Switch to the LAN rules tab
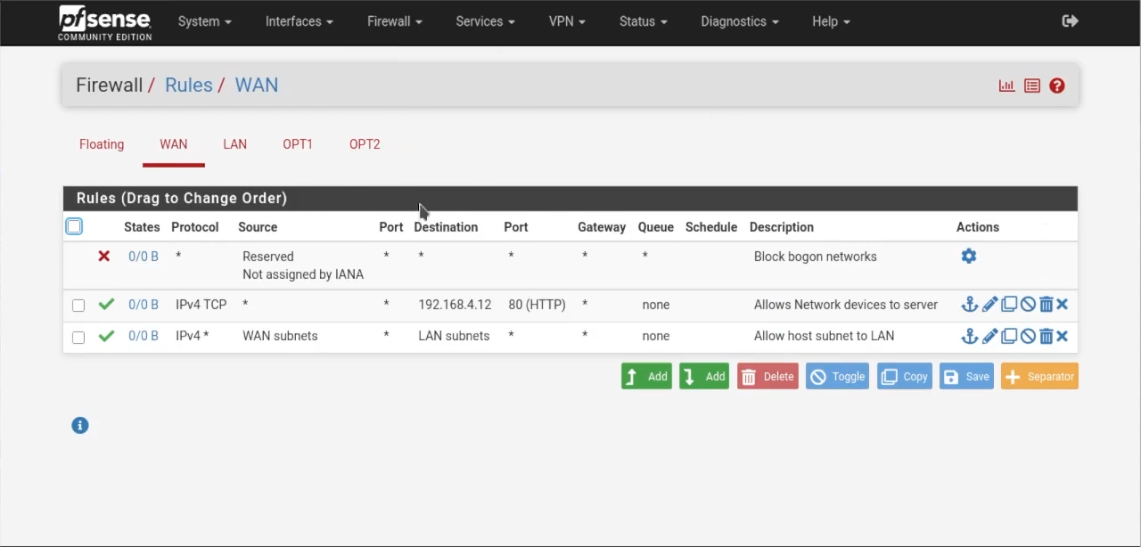The height and width of the screenshot is (547, 1141). pos(234,144)
